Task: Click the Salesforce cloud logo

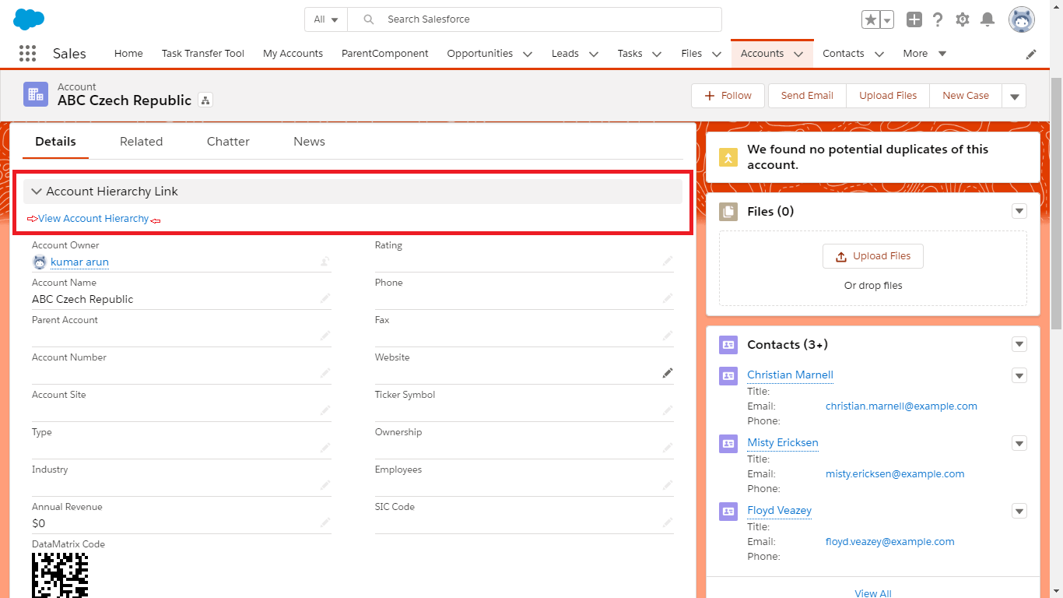Action: pos(30,19)
